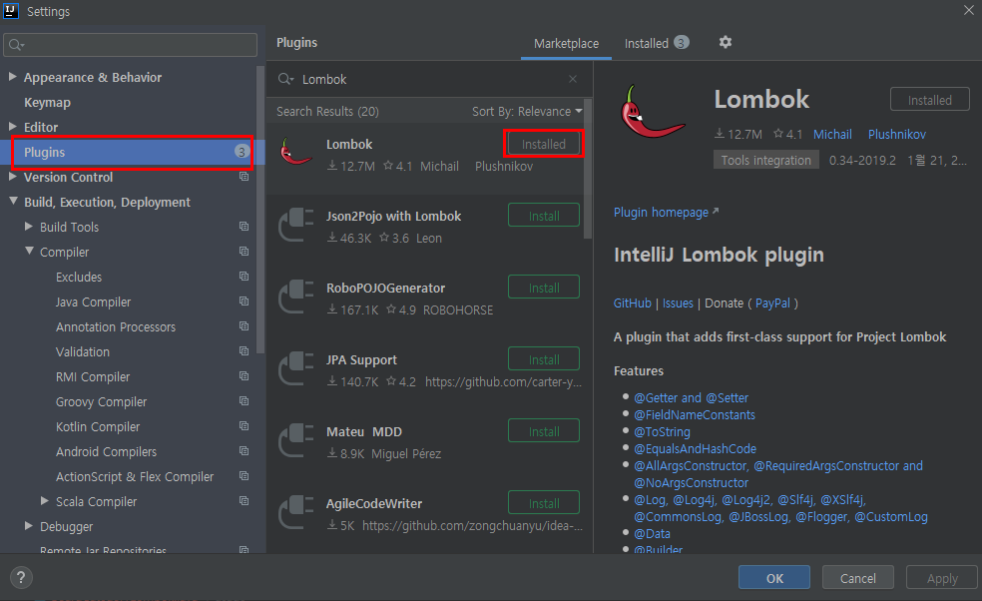
Task: Expand the Build Tools node
Action: (28, 227)
